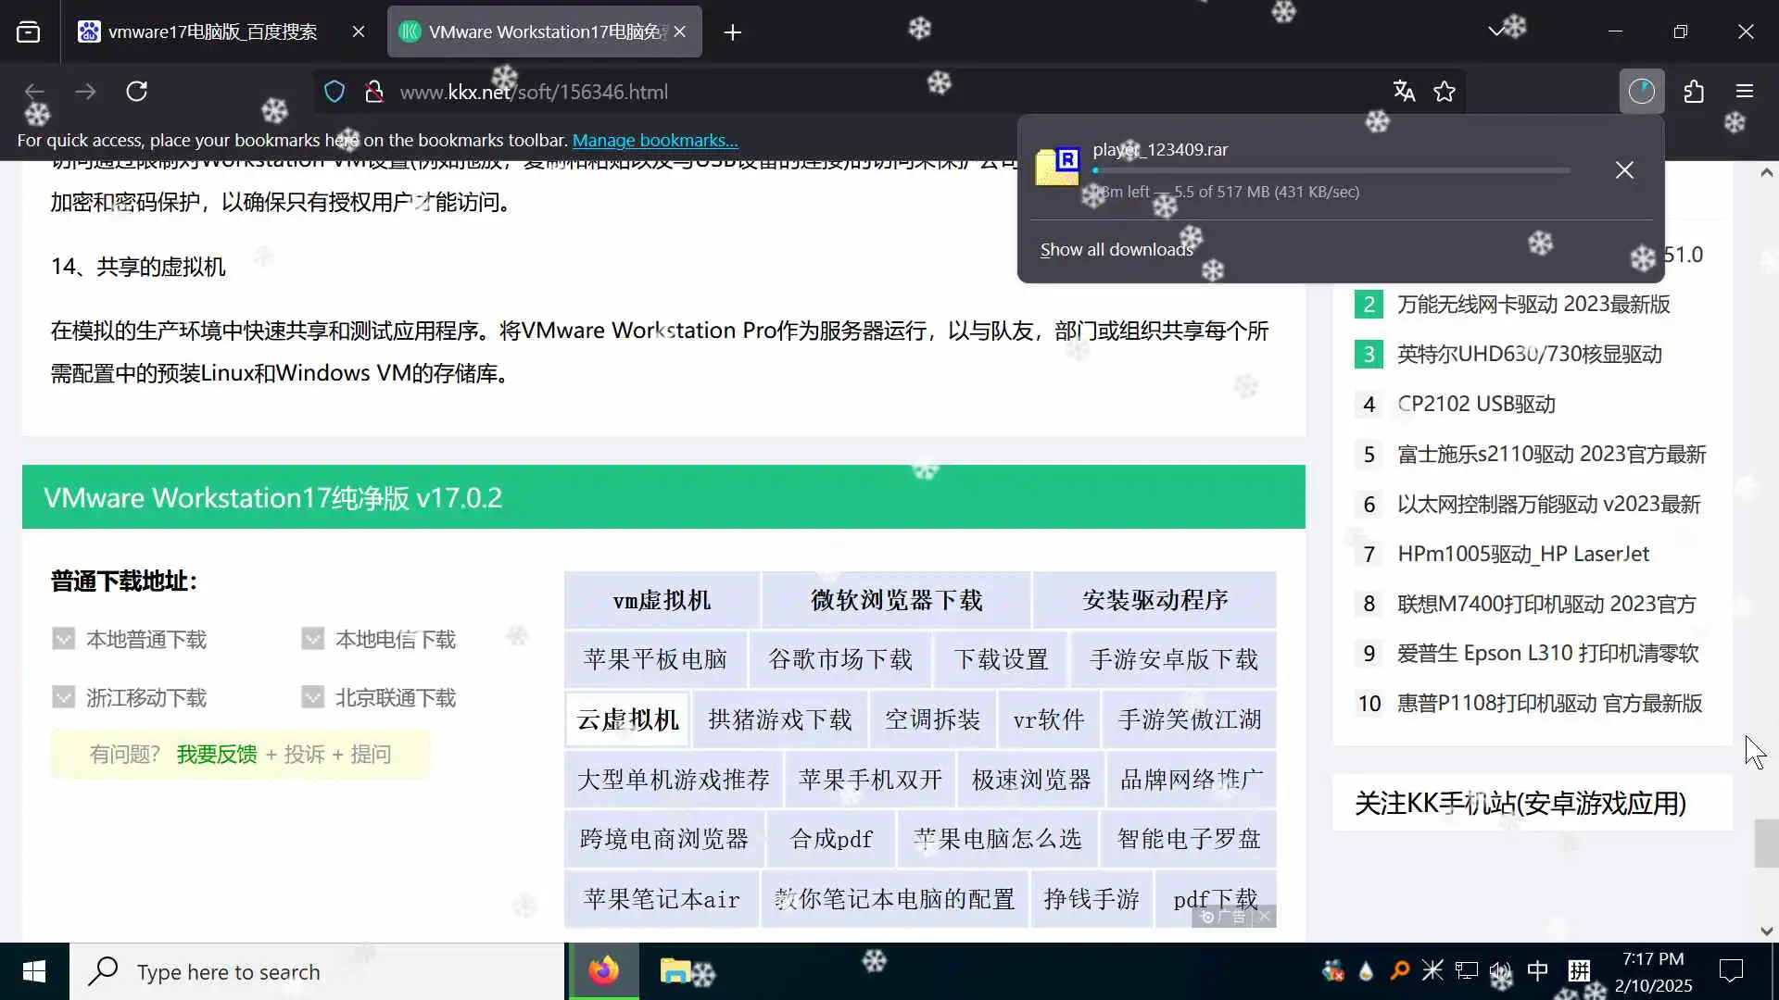Click the translate page icon
Screen dimensions: 1779x1000
click(x=1404, y=92)
